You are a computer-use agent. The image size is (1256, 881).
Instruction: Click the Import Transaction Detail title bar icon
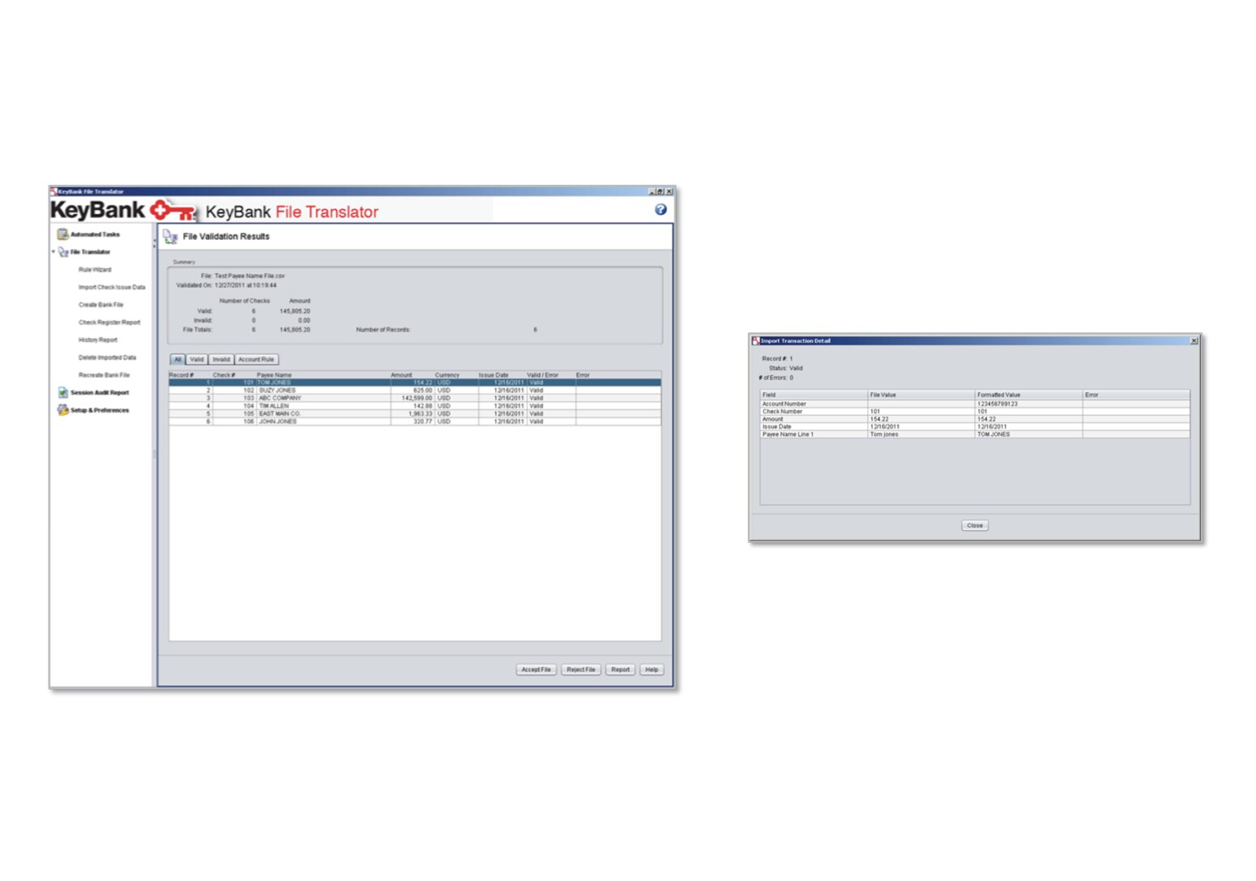[756, 340]
